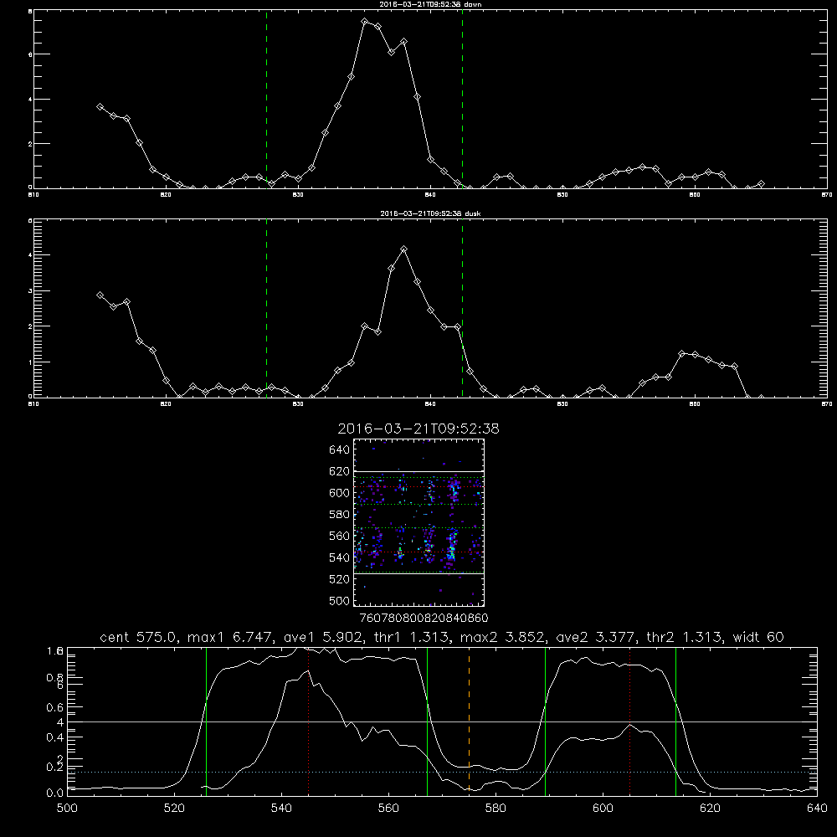
Task: Click the '760780800820840860' label string under the detector image
Action: coord(424,618)
